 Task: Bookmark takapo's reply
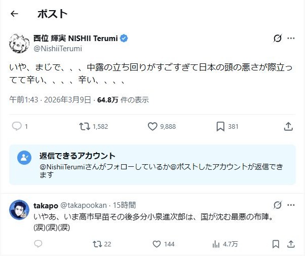(x=276, y=244)
